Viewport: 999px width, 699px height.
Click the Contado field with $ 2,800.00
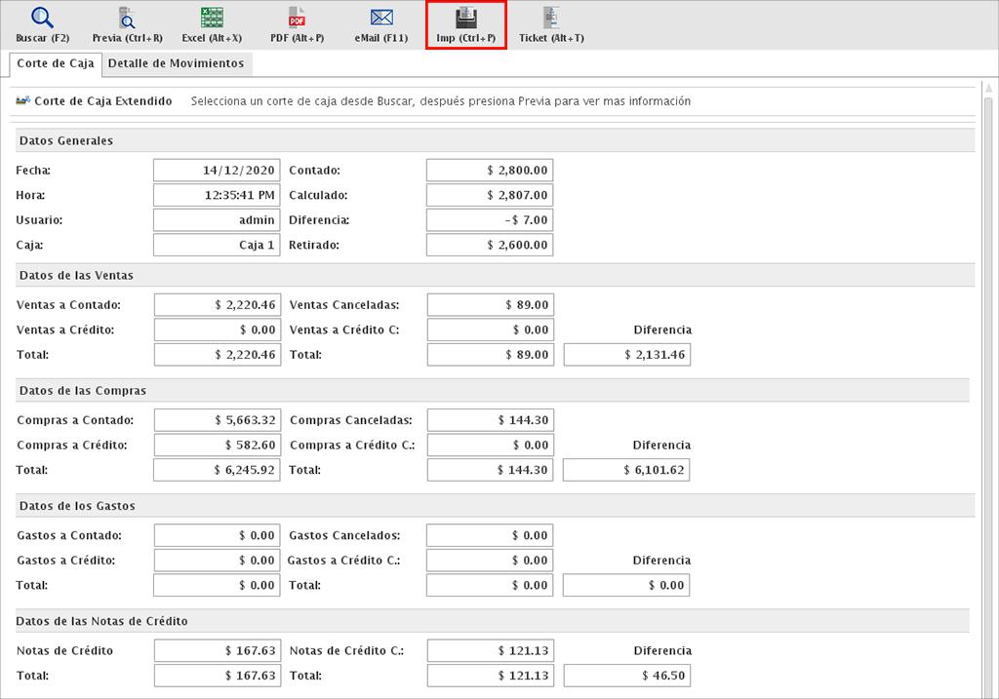point(490,170)
